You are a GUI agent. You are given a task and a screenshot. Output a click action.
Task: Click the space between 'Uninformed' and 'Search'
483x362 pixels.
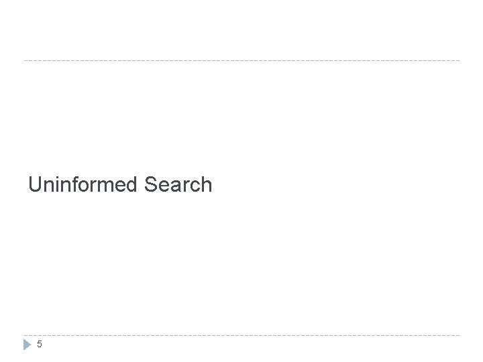pyautogui.click(x=139, y=184)
